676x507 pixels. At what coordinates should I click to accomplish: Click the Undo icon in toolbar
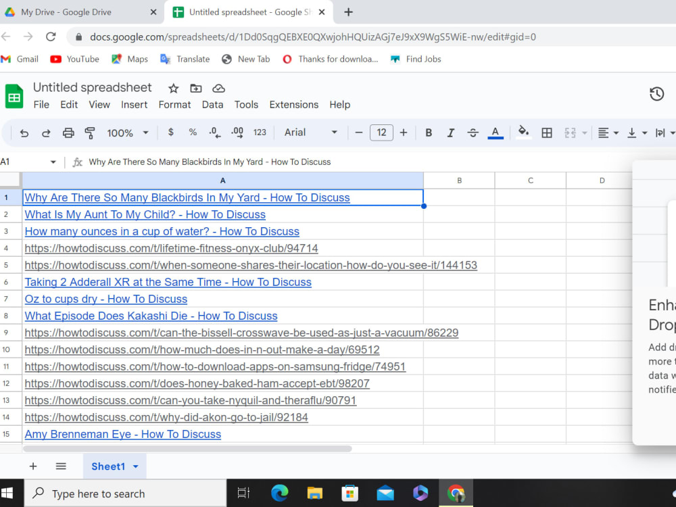pos(24,132)
